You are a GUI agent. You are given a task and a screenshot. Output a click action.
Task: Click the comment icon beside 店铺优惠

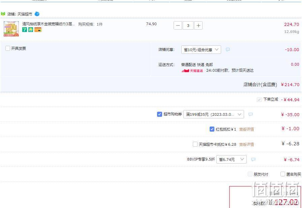tap(228, 49)
